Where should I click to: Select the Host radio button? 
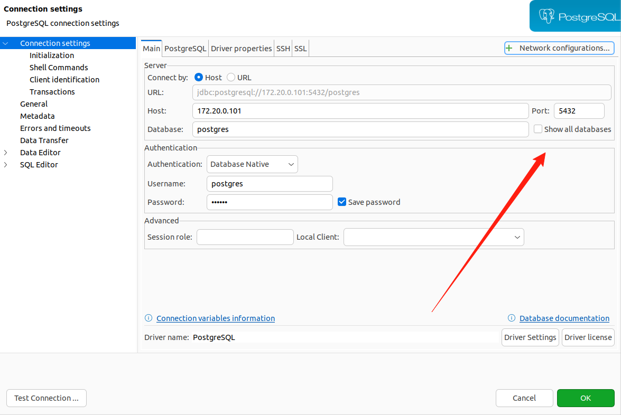click(199, 78)
